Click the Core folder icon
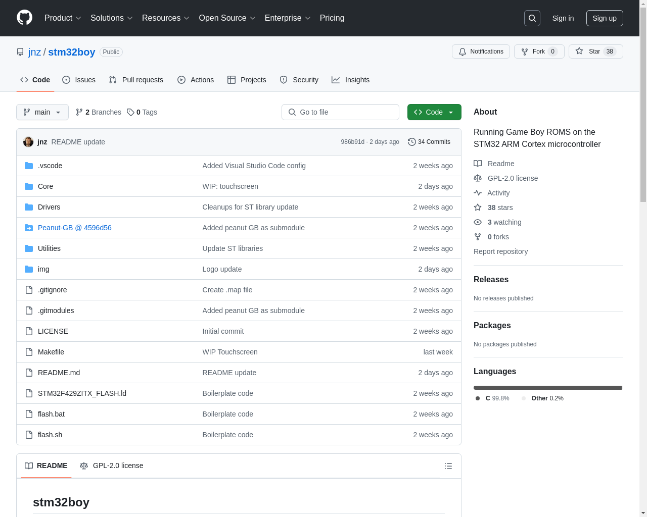 29,186
